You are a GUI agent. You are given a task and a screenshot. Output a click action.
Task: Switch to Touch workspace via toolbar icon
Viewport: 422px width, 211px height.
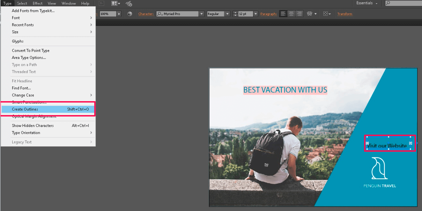[x=128, y=3]
